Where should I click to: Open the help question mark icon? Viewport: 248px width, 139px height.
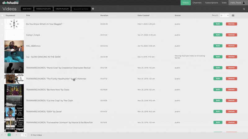tap(93, 9)
